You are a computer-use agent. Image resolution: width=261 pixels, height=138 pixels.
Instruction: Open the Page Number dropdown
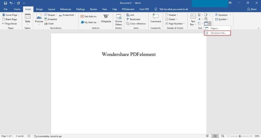pos(175,24)
